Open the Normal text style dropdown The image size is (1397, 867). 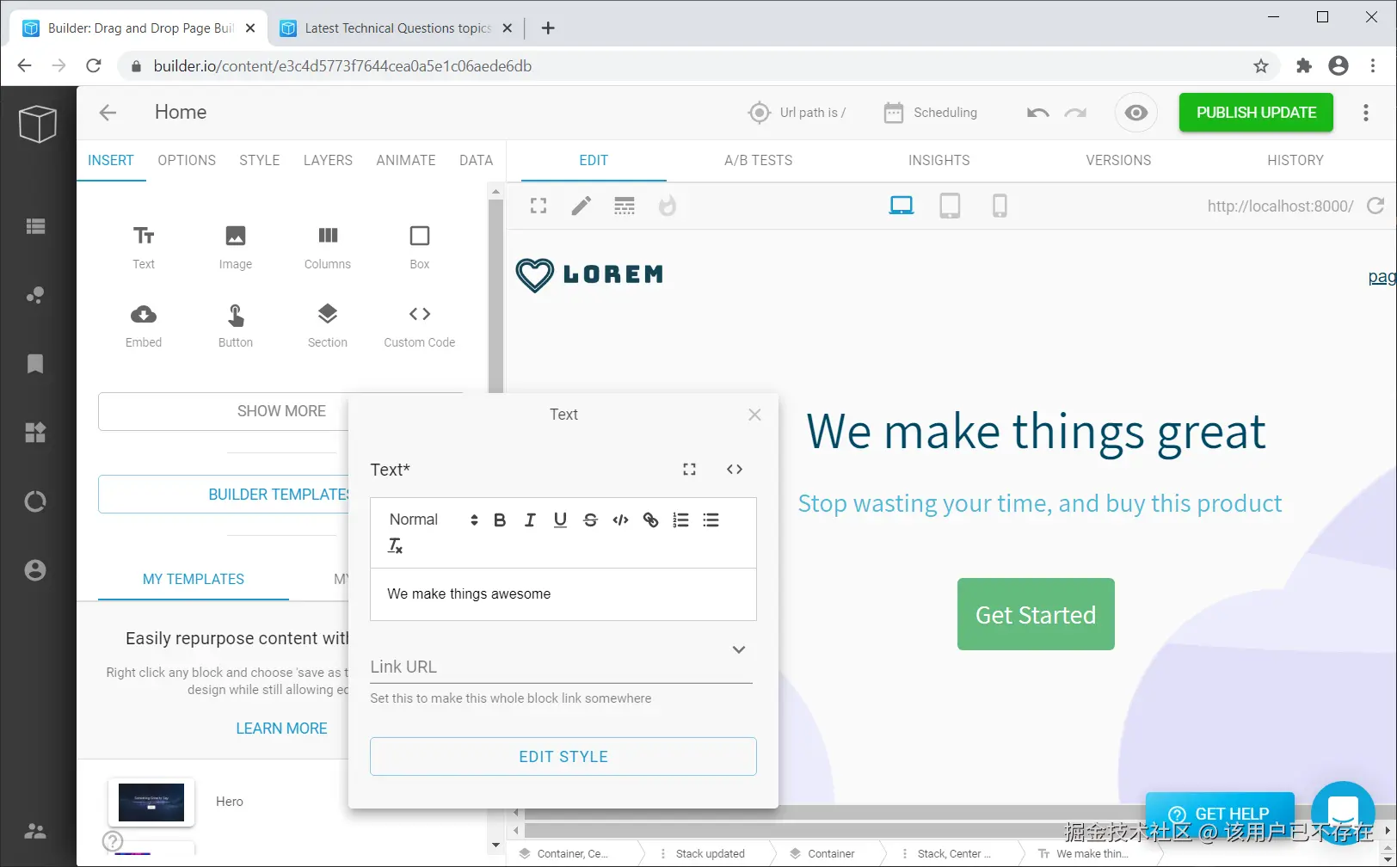point(433,520)
